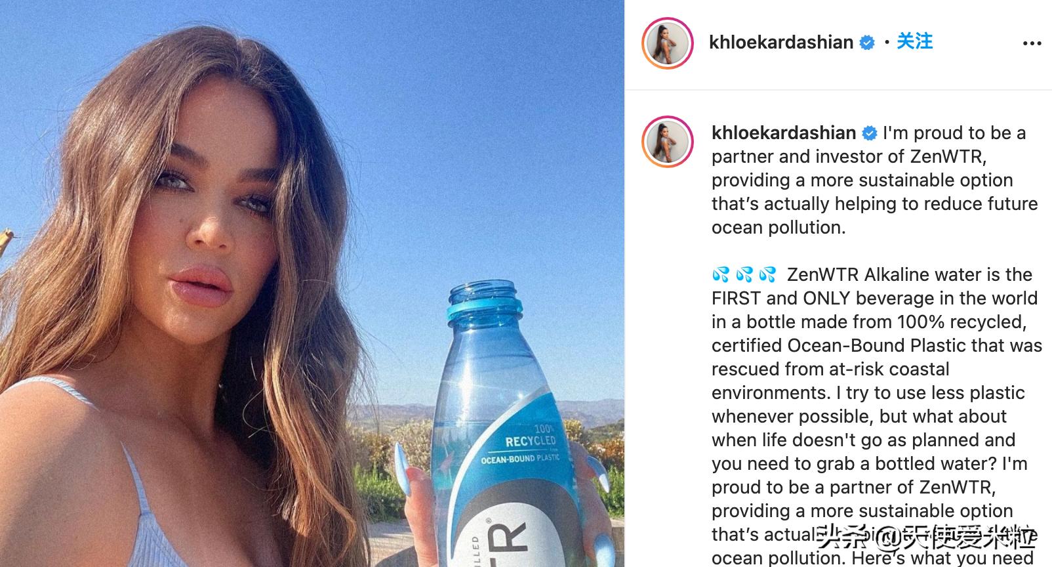The image size is (1052, 567).
Task: Open the three-dot more options menu
Action: [x=1032, y=43]
